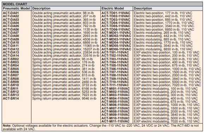Click model ACT-MI01-110VAC

pos(115,89)
